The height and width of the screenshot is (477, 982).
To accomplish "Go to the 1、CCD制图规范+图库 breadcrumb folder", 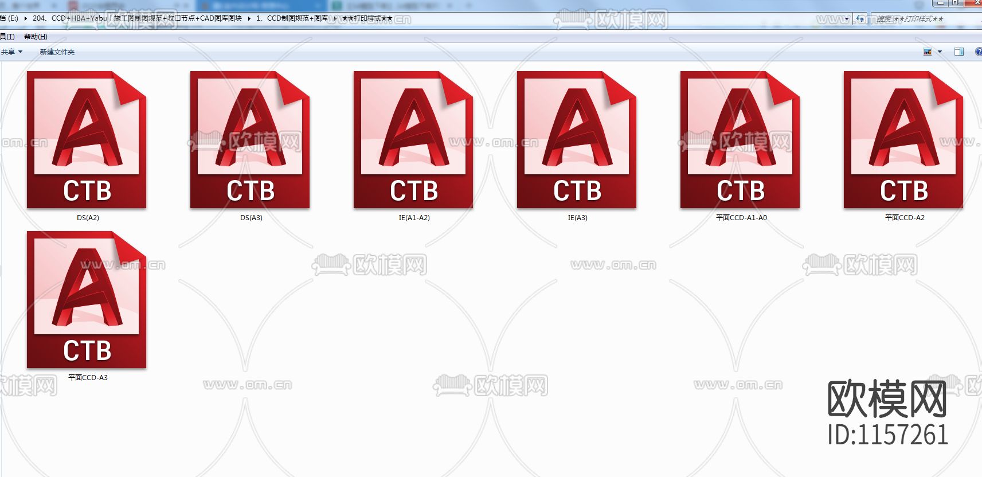I will click(292, 18).
